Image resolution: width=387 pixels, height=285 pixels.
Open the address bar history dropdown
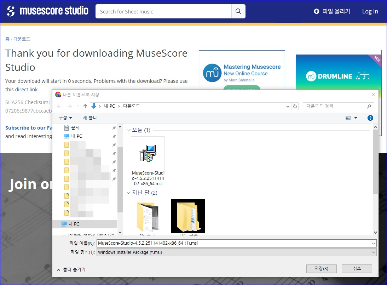(x=288, y=107)
